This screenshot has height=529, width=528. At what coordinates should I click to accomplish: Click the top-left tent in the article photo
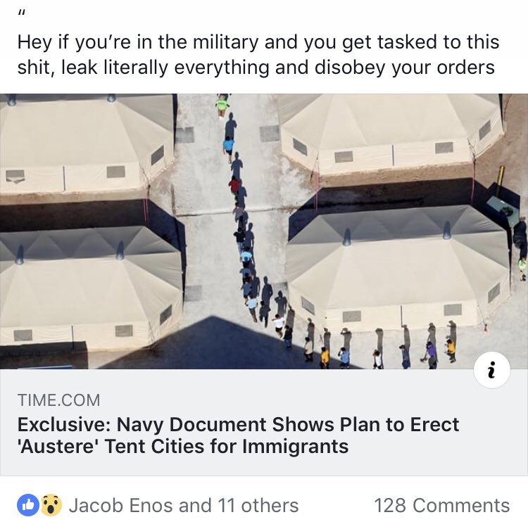[87, 144]
